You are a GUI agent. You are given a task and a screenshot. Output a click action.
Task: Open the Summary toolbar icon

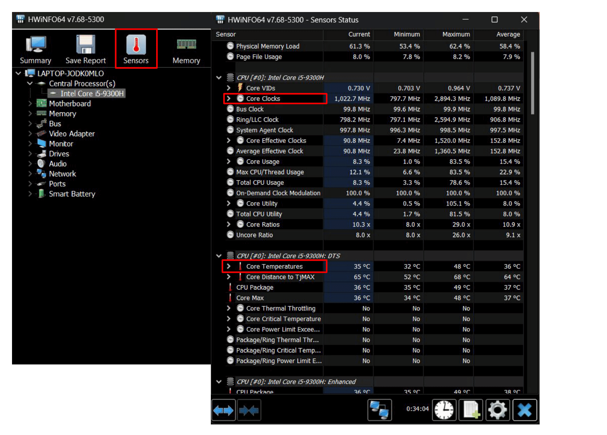tap(36, 49)
